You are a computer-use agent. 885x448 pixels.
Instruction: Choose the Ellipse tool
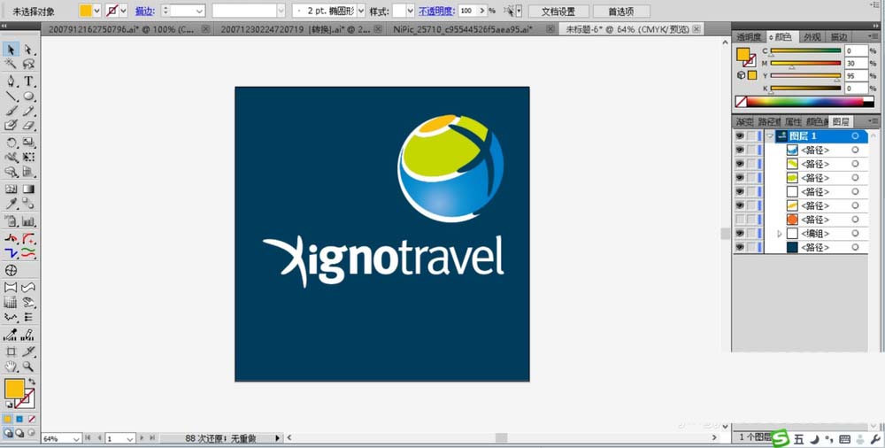(28, 96)
